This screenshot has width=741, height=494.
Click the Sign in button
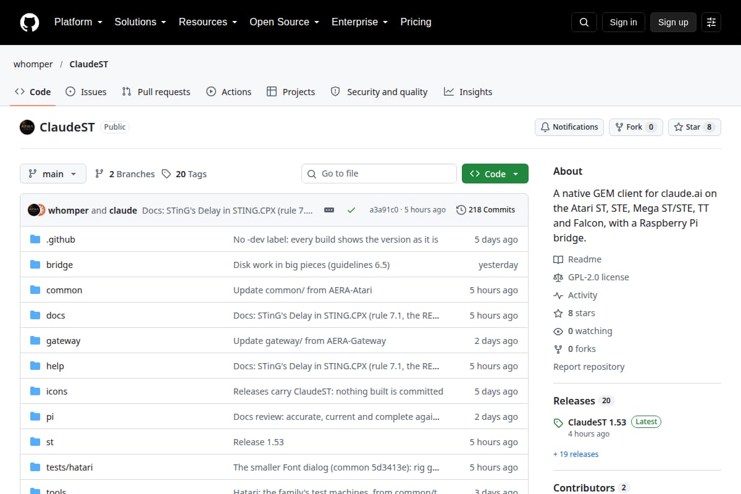[623, 22]
